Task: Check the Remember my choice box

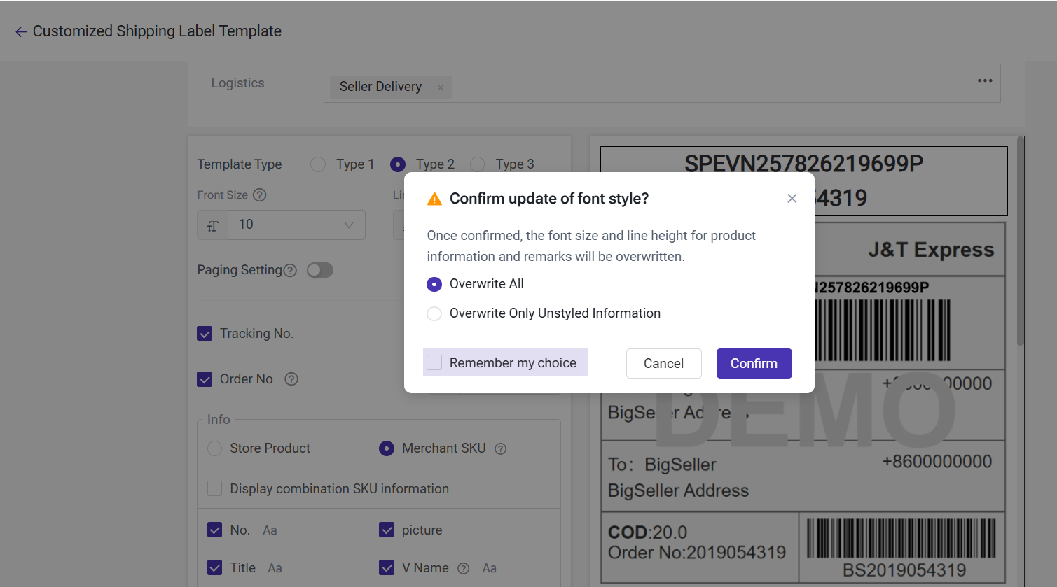Action: coord(434,362)
